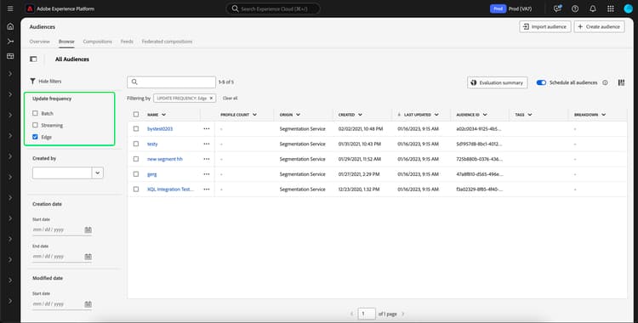Screen dimensions: 638x323
Task: Select the new segment hh row checkbox
Action: tap(136, 159)
